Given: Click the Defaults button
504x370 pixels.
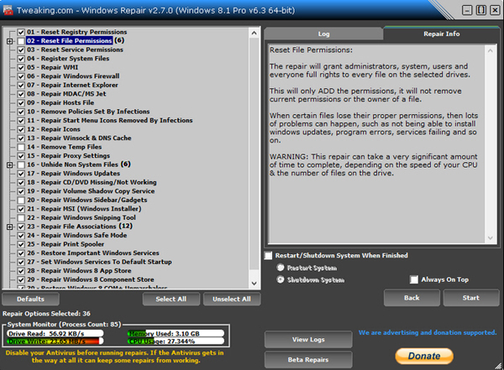Looking at the screenshot, I should [30, 299].
